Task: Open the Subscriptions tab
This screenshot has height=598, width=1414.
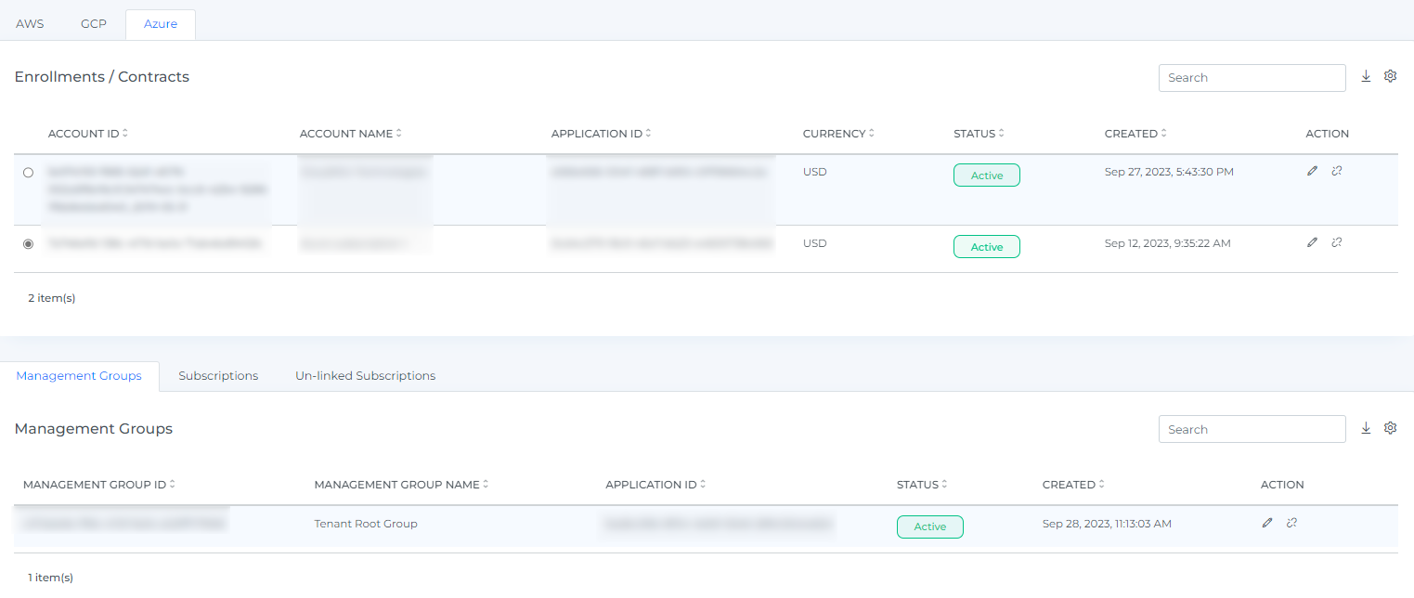Action: click(x=218, y=376)
